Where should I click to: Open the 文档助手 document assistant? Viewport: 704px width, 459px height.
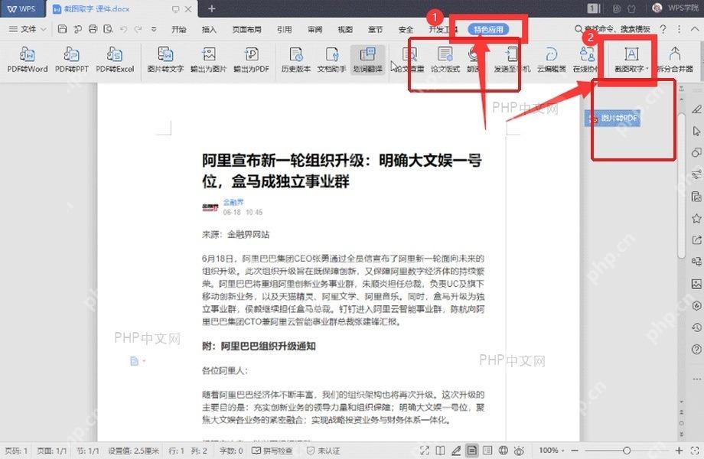click(x=332, y=60)
